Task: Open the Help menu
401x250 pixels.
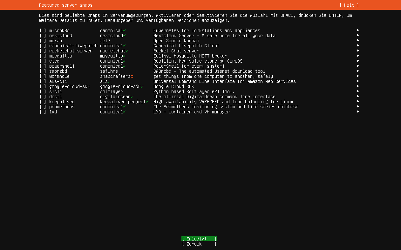Action: [350, 5]
